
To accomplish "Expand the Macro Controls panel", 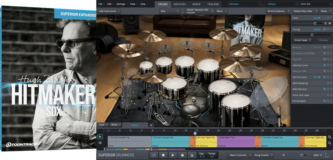I will pyautogui.click(x=240, y=155).
